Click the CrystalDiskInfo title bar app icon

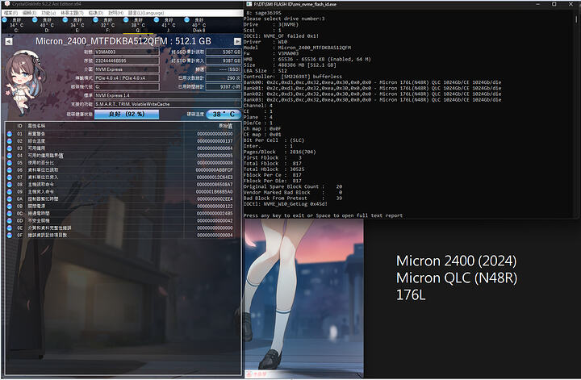point(6,4)
